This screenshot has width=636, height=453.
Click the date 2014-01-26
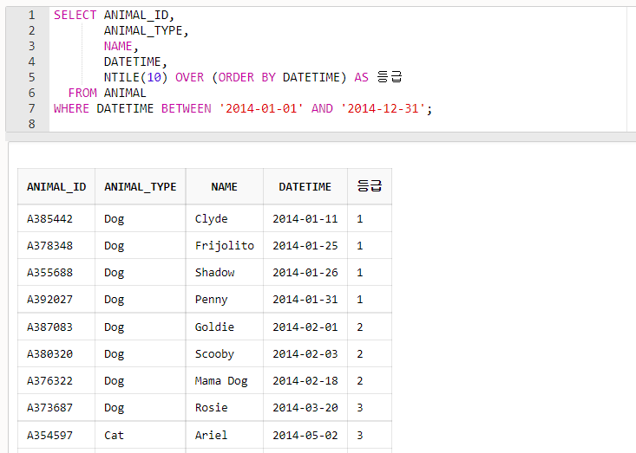[x=305, y=273]
